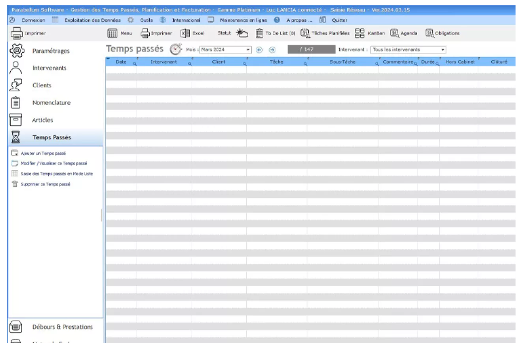Viewport: 521px width, 343px height.
Task: Click the Maintenance en ligne monitor icon
Action: (x=211, y=20)
